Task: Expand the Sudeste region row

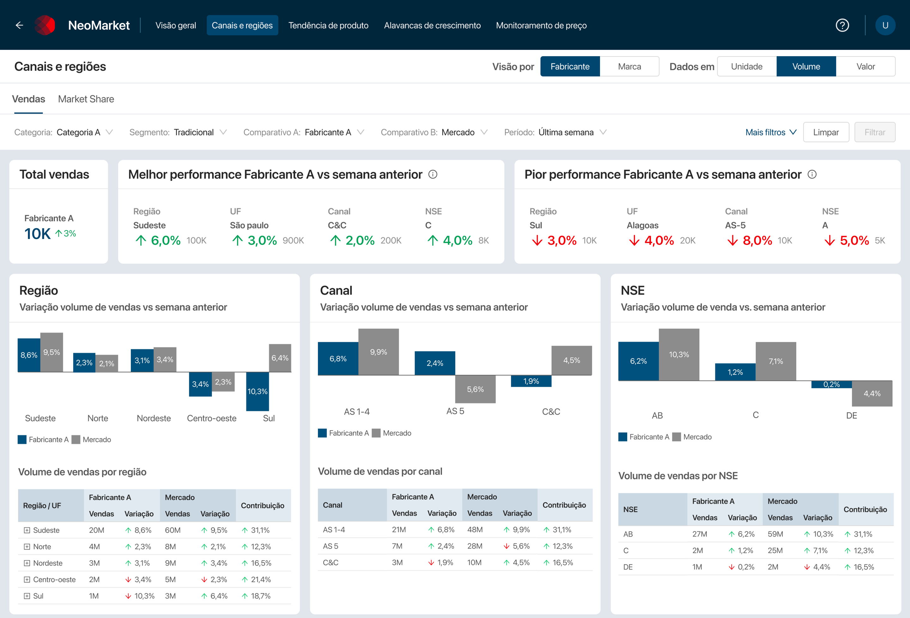Action: pos(27,530)
